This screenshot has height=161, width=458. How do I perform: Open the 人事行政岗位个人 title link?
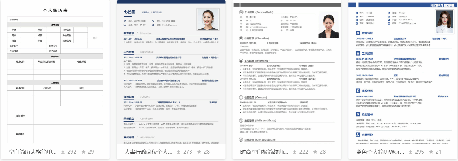tap(148, 152)
